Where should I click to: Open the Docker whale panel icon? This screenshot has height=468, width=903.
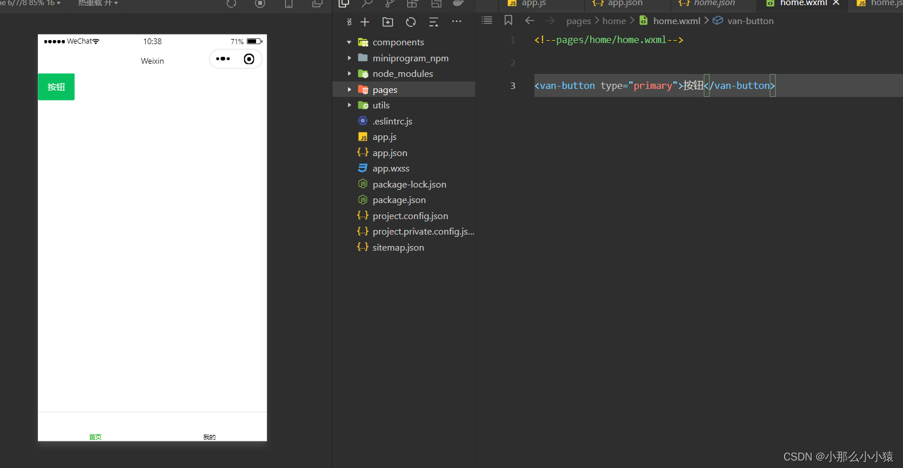(x=458, y=3)
